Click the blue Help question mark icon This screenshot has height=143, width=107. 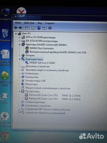[39, 28]
